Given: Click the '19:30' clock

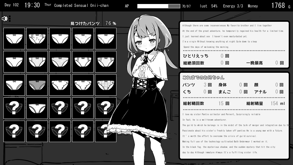Looking at the screenshot, I should (x=32, y=5).
